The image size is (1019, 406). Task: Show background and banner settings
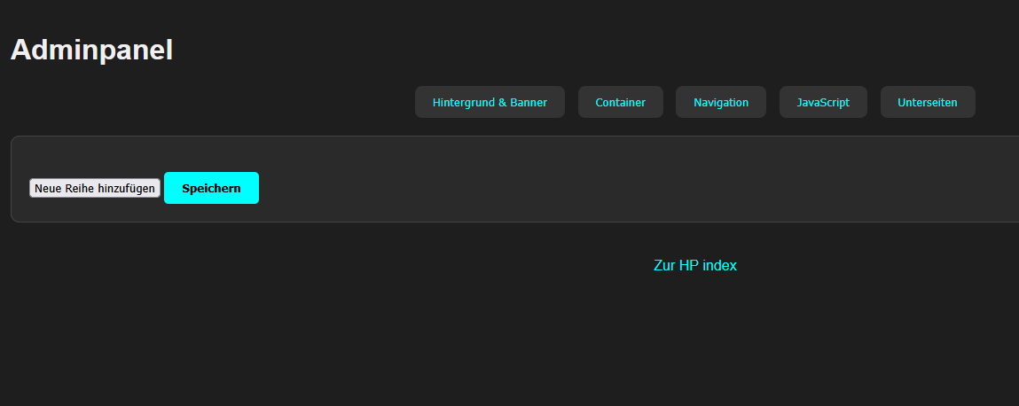point(490,102)
